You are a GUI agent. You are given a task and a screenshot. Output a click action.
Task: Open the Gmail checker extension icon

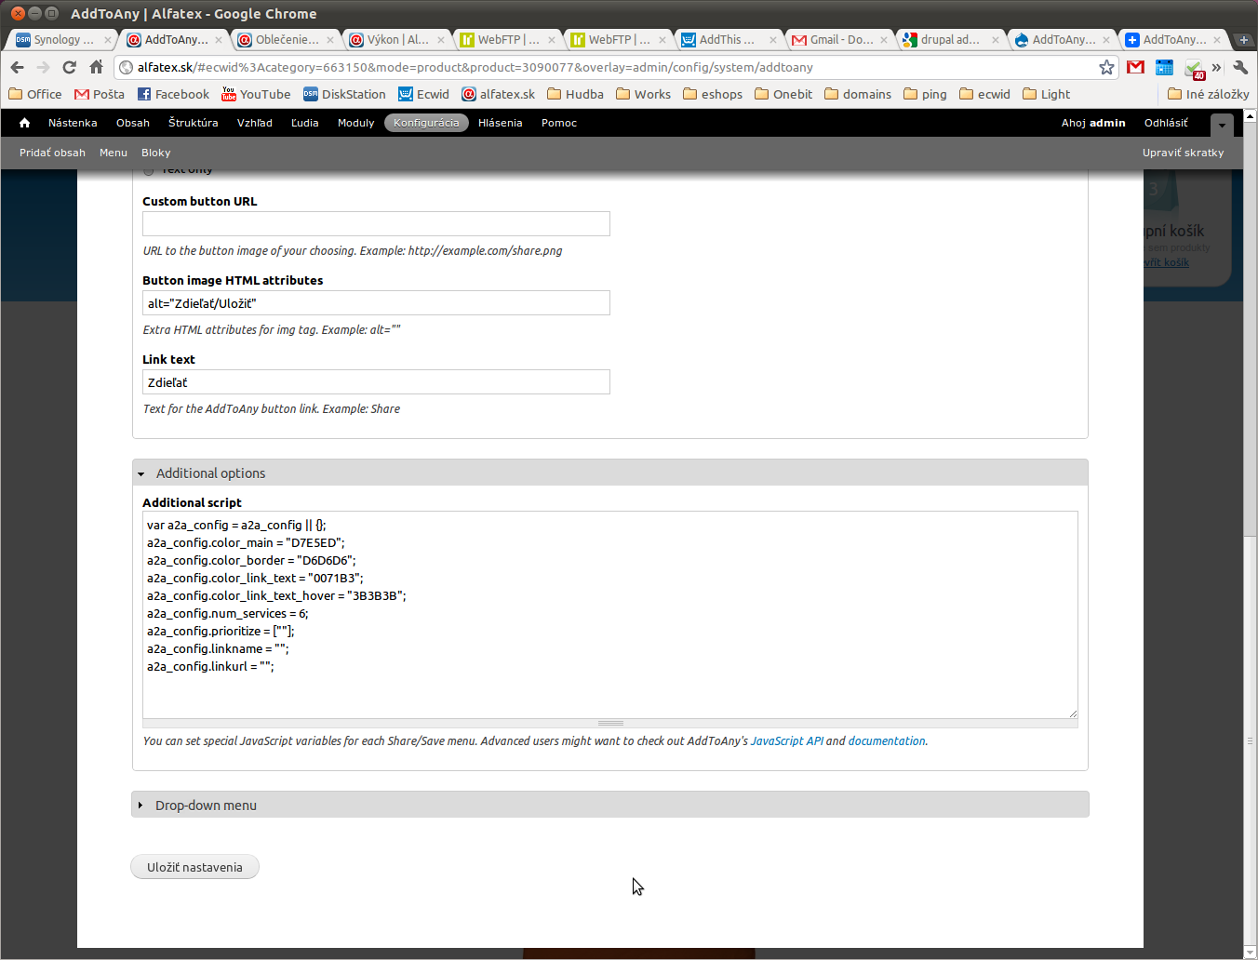(x=1135, y=67)
